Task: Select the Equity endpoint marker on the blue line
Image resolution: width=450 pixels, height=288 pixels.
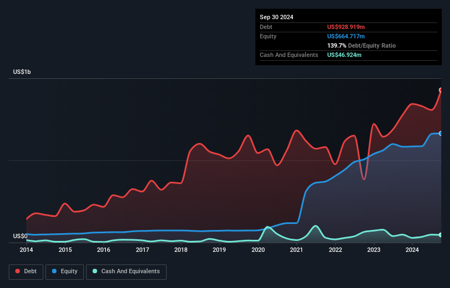Action: [441, 134]
